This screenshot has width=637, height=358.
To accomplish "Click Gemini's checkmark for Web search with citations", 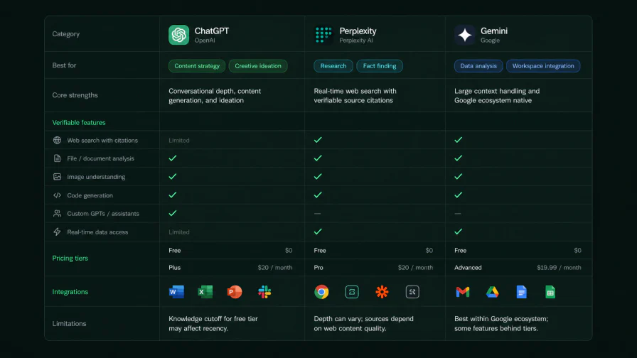I will click(459, 140).
